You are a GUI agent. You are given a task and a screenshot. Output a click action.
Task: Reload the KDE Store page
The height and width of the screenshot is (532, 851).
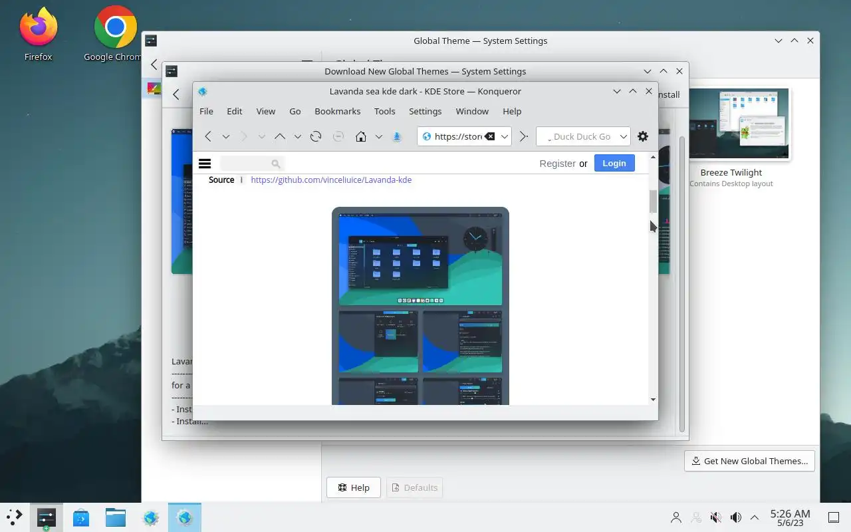[316, 136]
